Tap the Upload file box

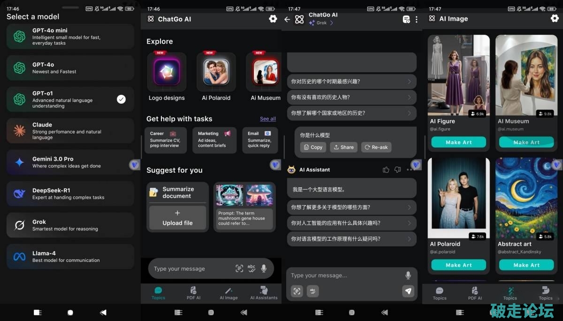pos(177,218)
